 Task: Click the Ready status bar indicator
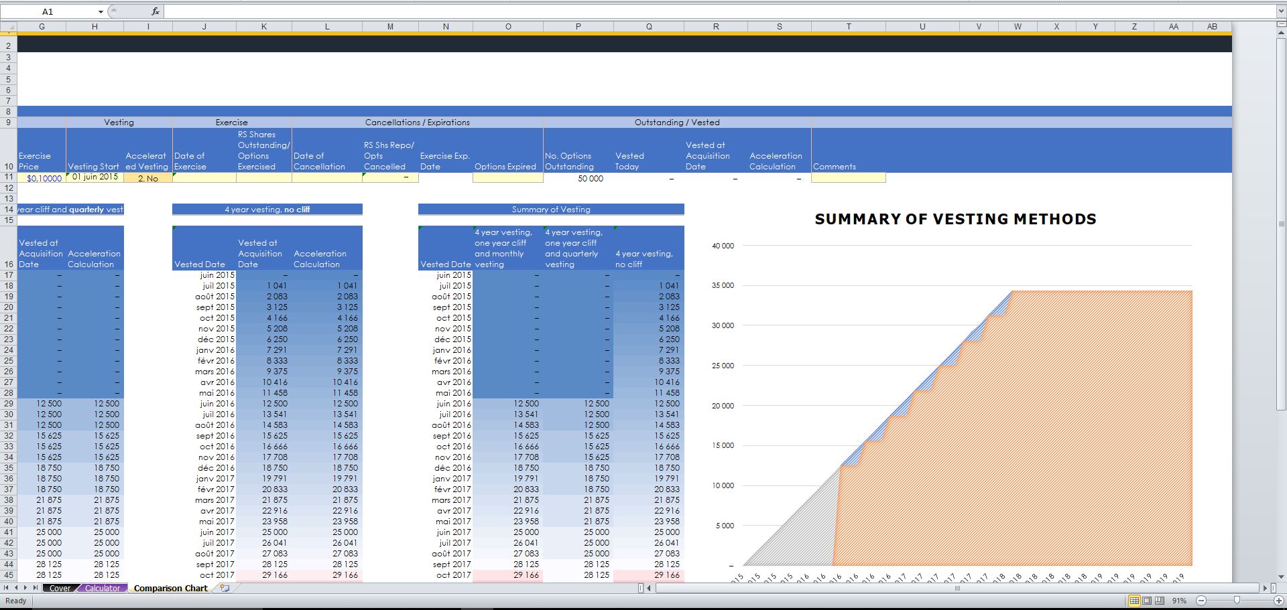point(16,601)
